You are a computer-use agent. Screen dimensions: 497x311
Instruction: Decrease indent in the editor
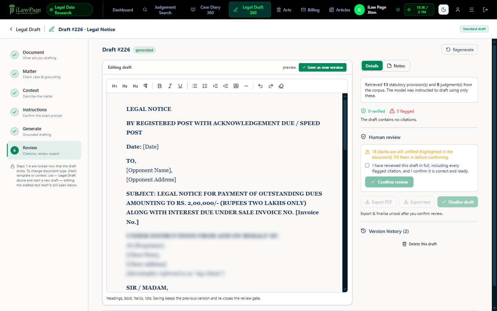(226, 86)
